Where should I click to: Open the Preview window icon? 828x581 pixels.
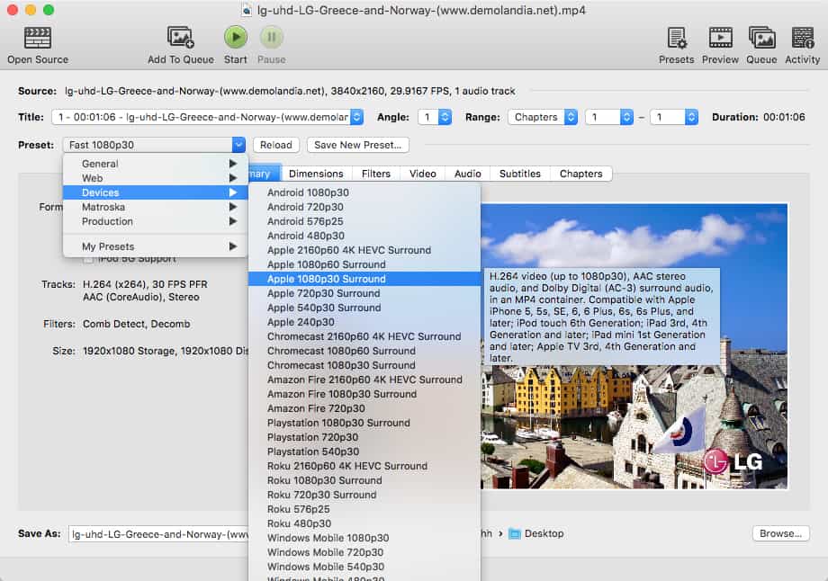click(x=720, y=38)
